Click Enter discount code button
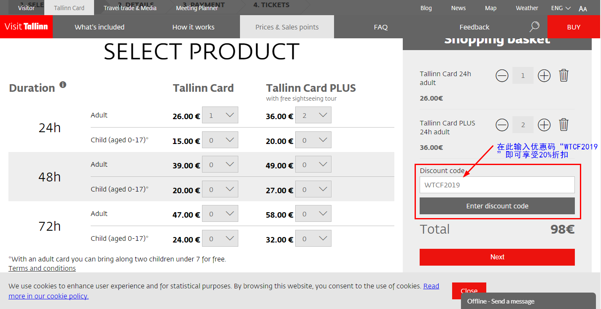 point(497,206)
